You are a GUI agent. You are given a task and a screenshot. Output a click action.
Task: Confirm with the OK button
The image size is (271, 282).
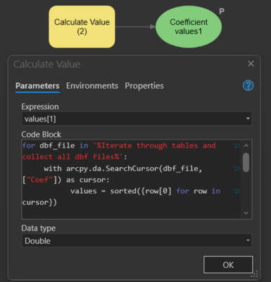228,265
